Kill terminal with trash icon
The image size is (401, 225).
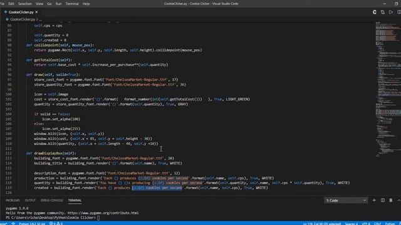[391, 200]
